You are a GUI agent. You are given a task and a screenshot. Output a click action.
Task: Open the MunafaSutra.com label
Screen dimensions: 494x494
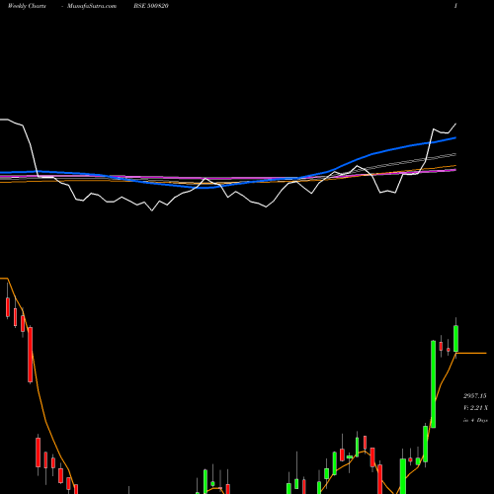pyautogui.click(x=92, y=6)
